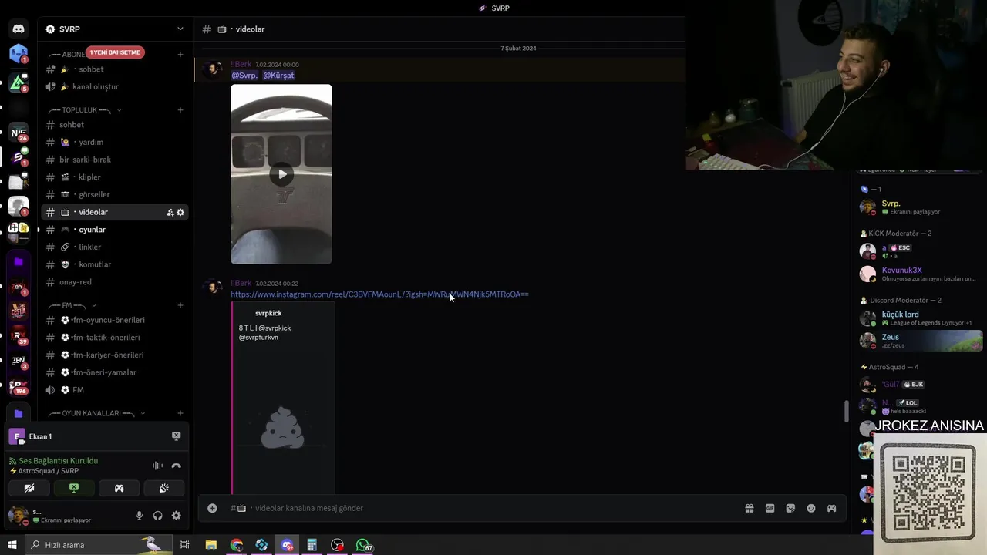Open klipler channel
Image resolution: width=987 pixels, height=555 pixels.
coord(115,177)
